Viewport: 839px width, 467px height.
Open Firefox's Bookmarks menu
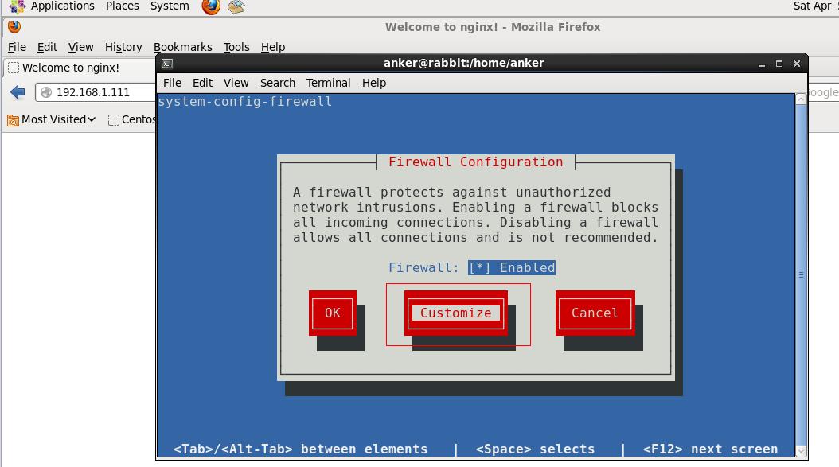tap(183, 47)
